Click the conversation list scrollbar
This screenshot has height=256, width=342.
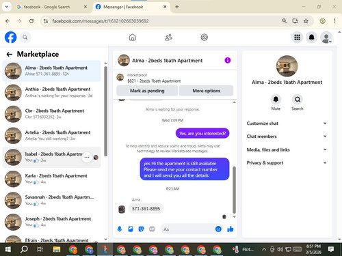tap(105, 111)
